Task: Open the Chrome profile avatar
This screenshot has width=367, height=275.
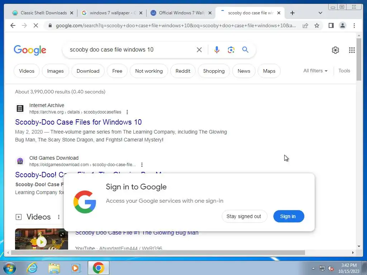Action: pyautogui.click(x=342, y=25)
